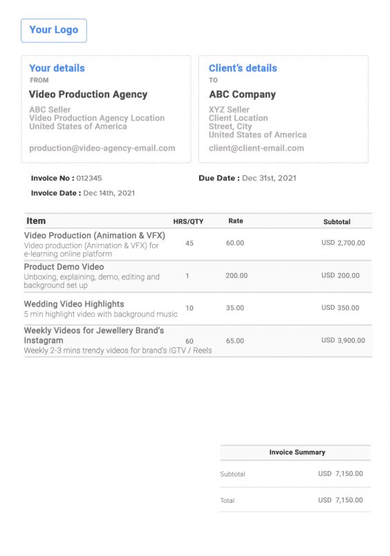Open the production@video-agency-email.com email address
The height and width of the screenshot is (556, 390).
(102, 148)
